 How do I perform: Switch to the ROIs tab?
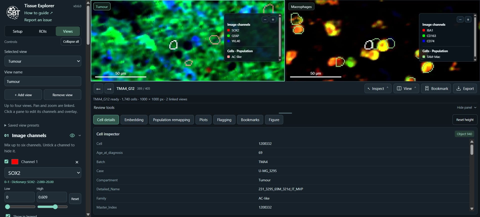(43, 31)
